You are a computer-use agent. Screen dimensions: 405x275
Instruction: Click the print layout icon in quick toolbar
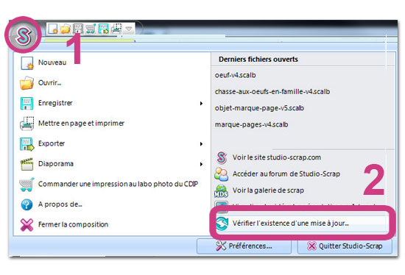coord(116,29)
